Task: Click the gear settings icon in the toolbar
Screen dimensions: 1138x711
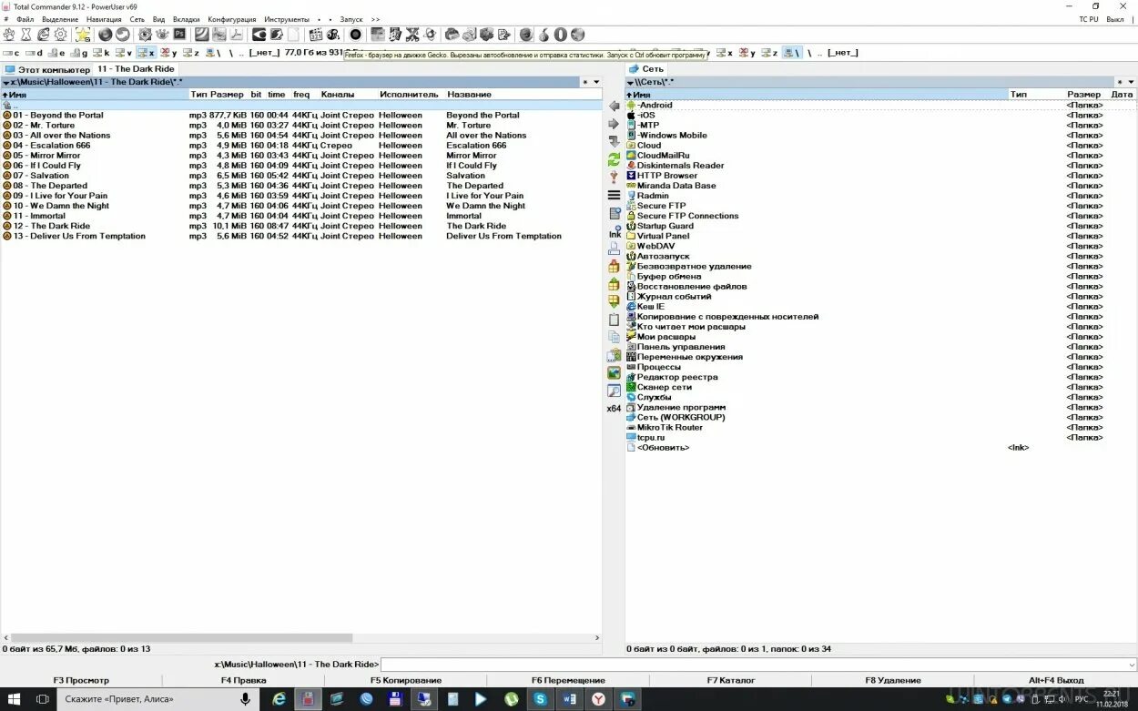Action: tap(61, 35)
